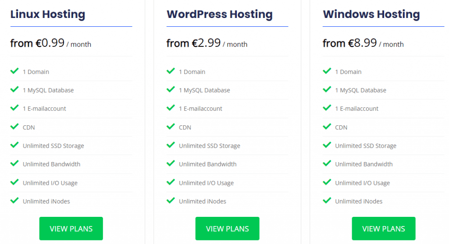
Task: Click checkmark beside WordPress Unlimited Bandwidth
Action: 171,163
